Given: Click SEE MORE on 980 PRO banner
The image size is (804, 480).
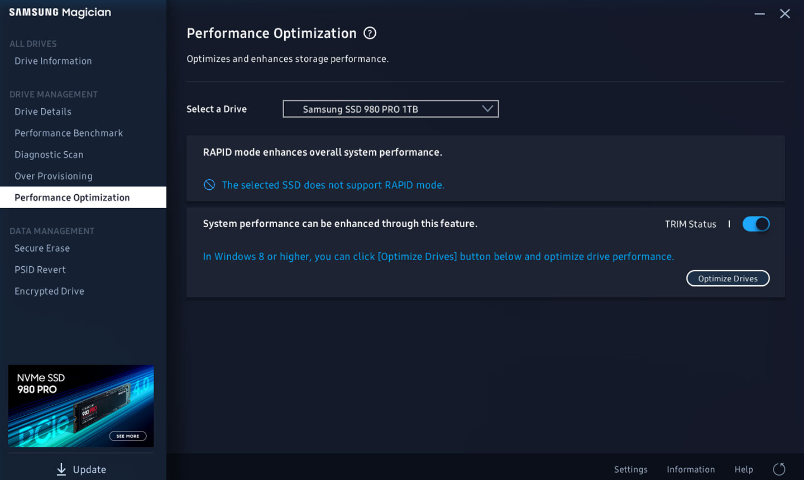Looking at the screenshot, I should [128, 436].
